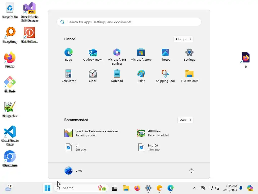The image size is (258, 194).
Task: Open Copilot preview icon on taskbar
Action: tap(250, 188)
